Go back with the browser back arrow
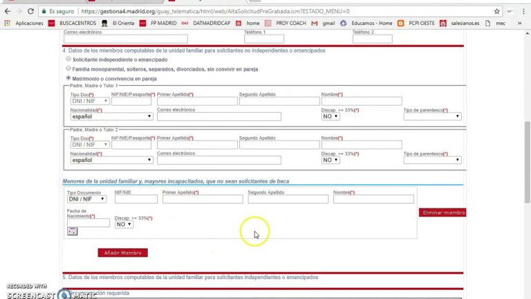The image size is (531, 299). pyautogui.click(x=8, y=11)
